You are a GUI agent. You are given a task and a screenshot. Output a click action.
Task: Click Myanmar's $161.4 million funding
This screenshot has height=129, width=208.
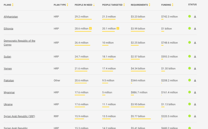[x=169, y=92]
